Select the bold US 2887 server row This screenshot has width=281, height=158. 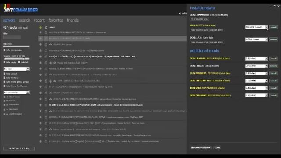(x=112, y=105)
